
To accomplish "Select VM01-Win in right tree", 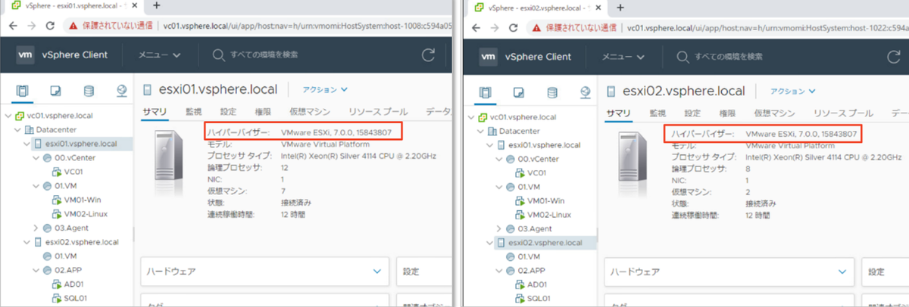I will [x=545, y=201].
